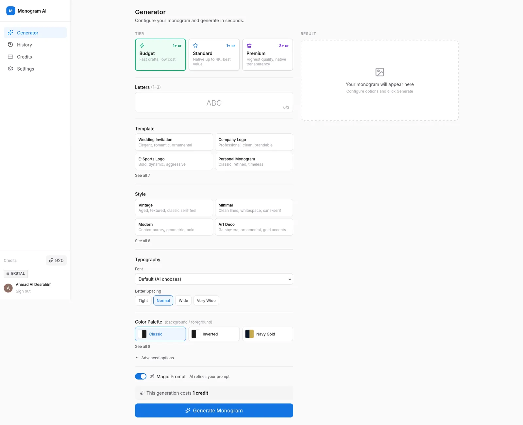Select the Budget tier card
Image resolution: width=523 pixels, height=425 pixels.
[x=160, y=55]
